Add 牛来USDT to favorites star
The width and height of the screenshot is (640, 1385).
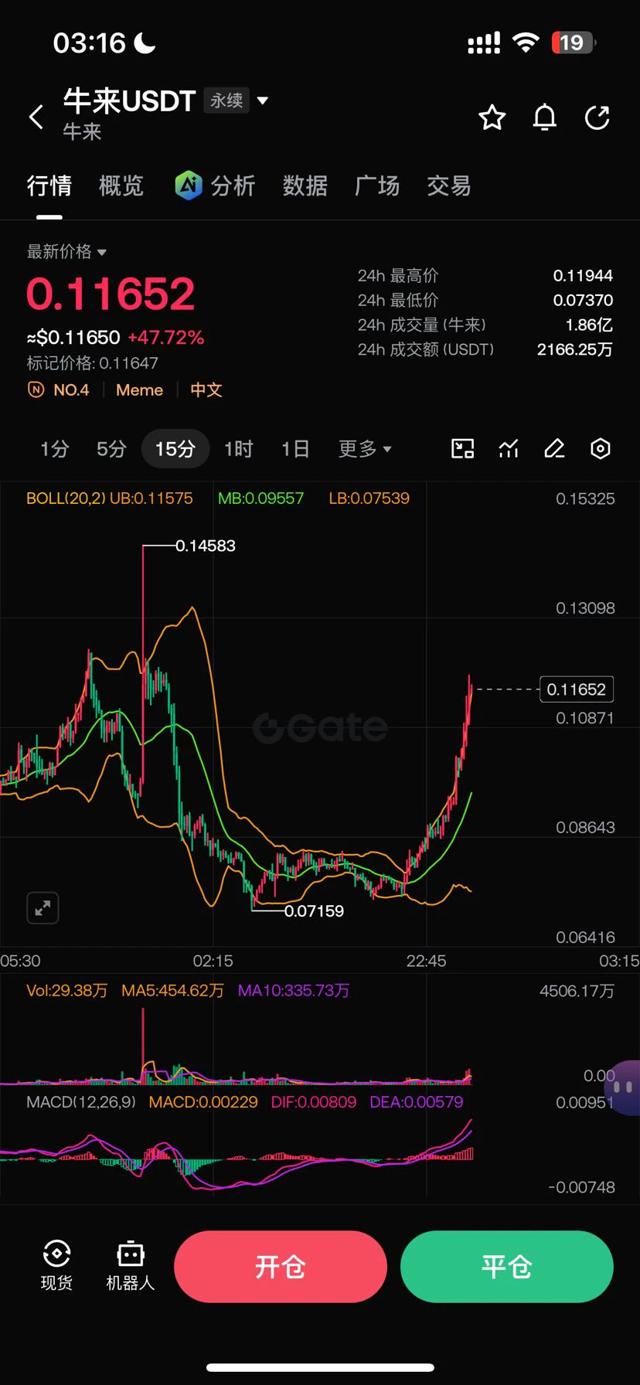pos(492,117)
